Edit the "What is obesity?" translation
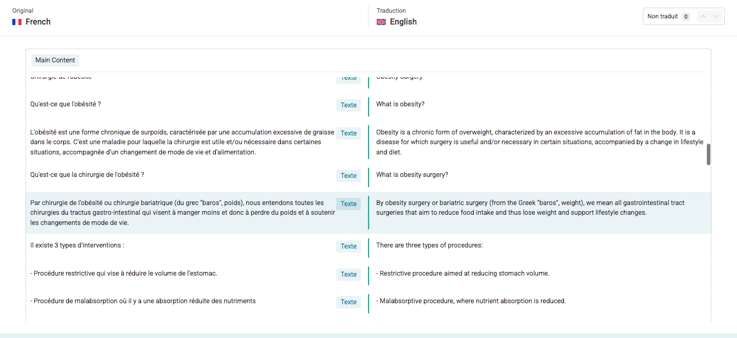737x338 pixels. (400, 104)
